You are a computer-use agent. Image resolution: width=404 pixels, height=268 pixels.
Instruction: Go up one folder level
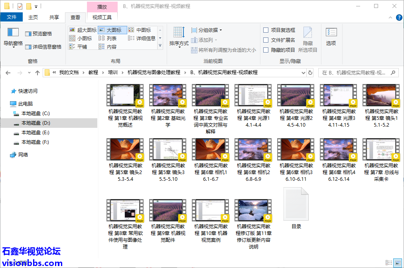coord(37,73)
